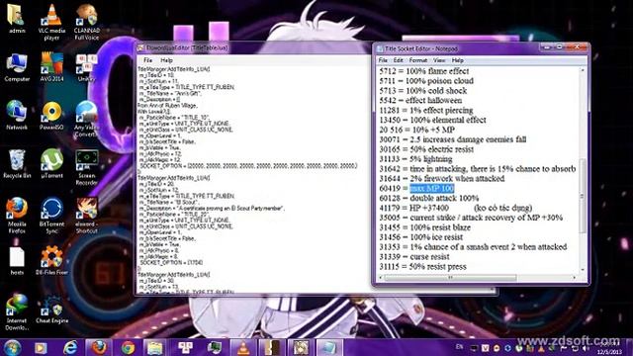Launch AVG 2014 antivirus
The width and height of the screenshot is (633, 356).
pyautogui.click(x=51, y=67)
